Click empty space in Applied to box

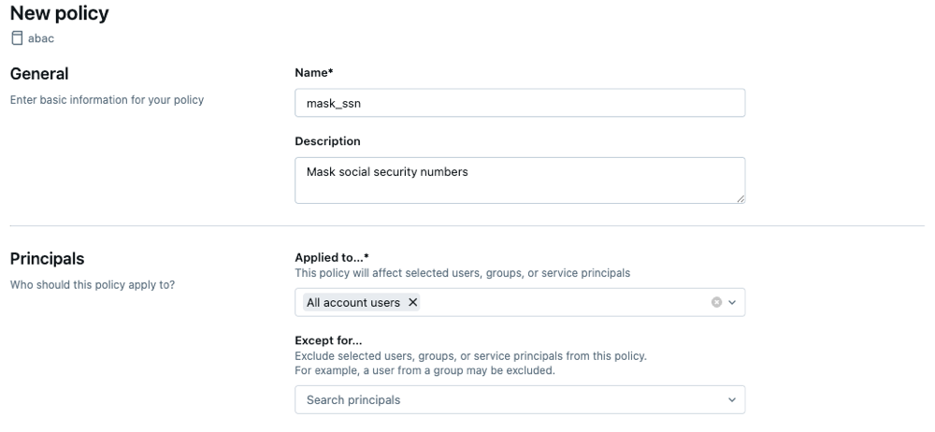tap(561, 303)
